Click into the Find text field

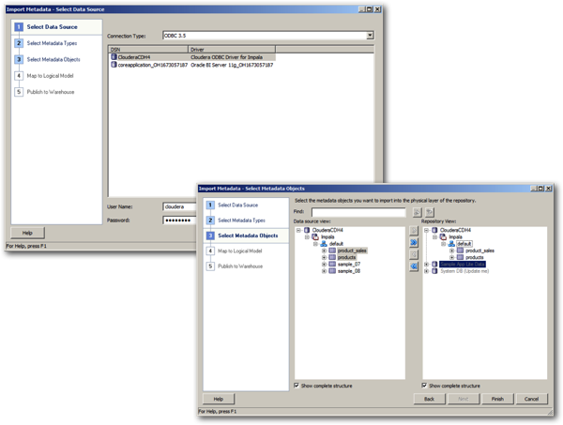tap(358, 212)
